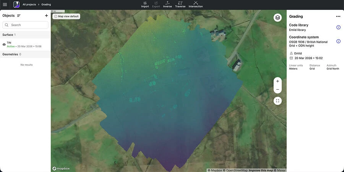Collapse the Surface 1 section
The width and height of the screenshot is (344, 172).
25,35
